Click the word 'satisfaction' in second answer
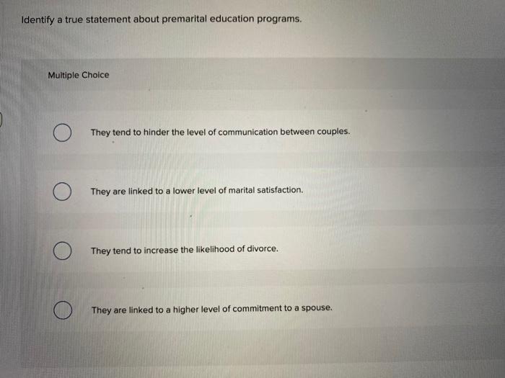The width and height of the screenshot is (505, 378). coord(280,190)
